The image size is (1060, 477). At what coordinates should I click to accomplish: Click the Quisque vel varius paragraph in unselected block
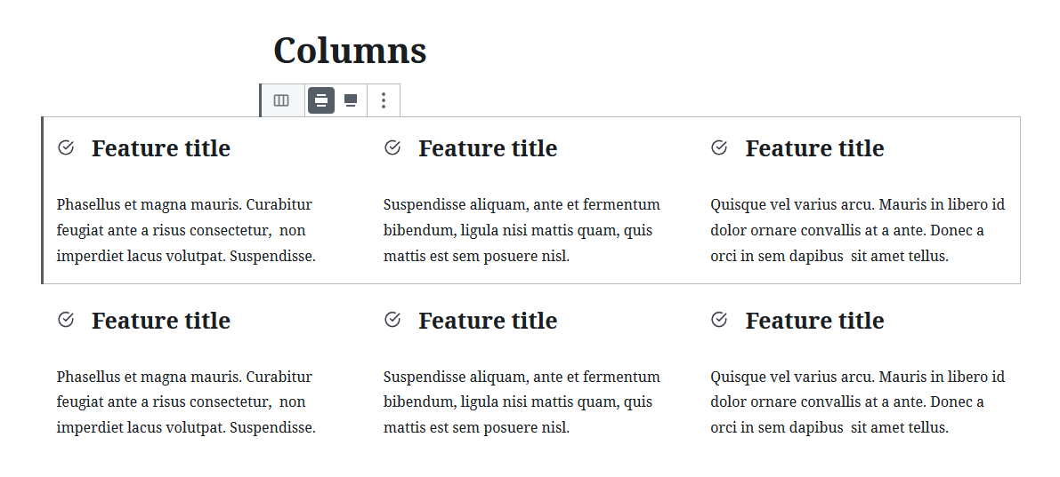(x=858, y=402)
